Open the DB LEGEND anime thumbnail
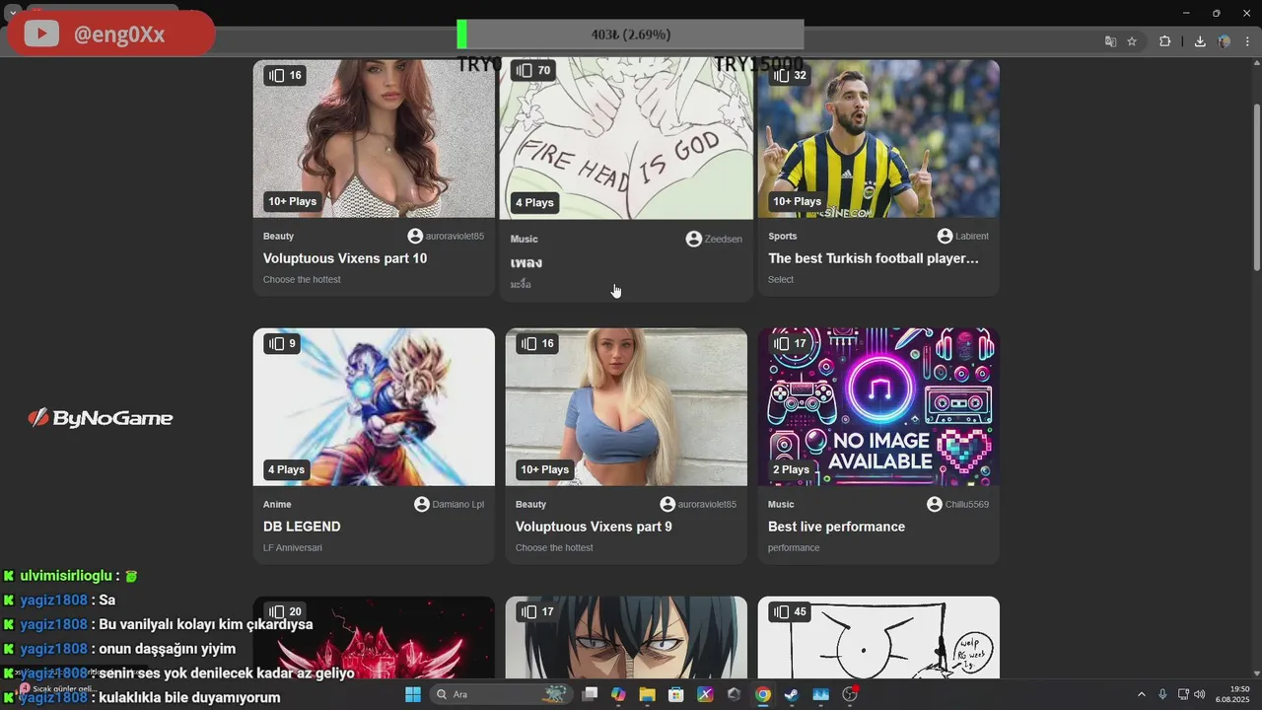 point(374,407)
